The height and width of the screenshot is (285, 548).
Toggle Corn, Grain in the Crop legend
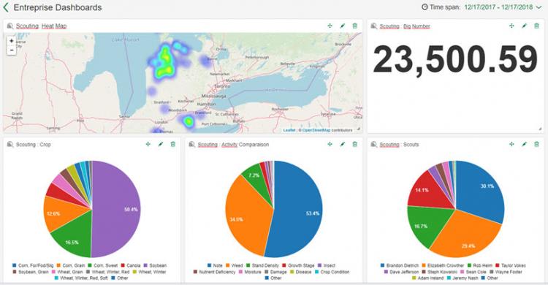click(71, 266)
